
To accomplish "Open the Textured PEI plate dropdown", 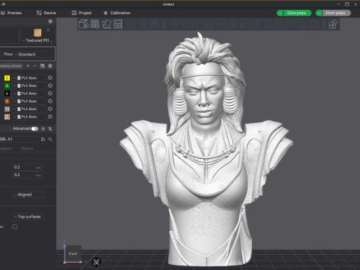I will click(x=37, y=40).
